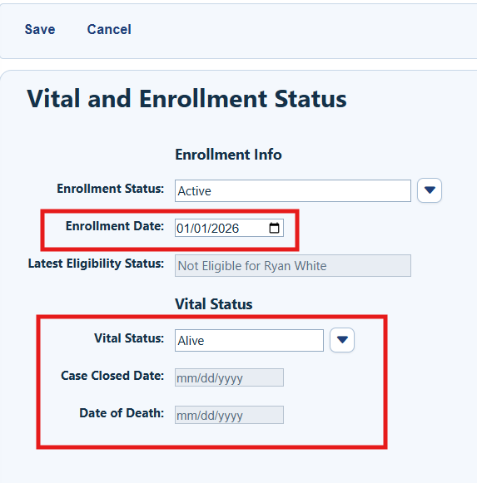Click the Vital and Enrollment Status heading
This screenshot has width=477, height=483.
(x=186, y=99)
